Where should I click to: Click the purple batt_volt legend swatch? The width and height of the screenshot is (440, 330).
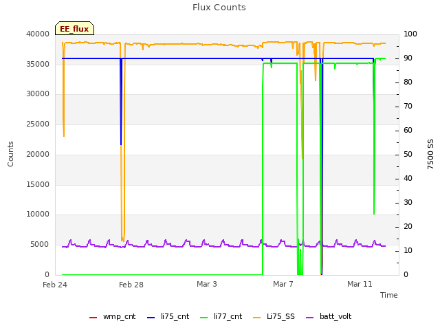[x=309, y=318]
